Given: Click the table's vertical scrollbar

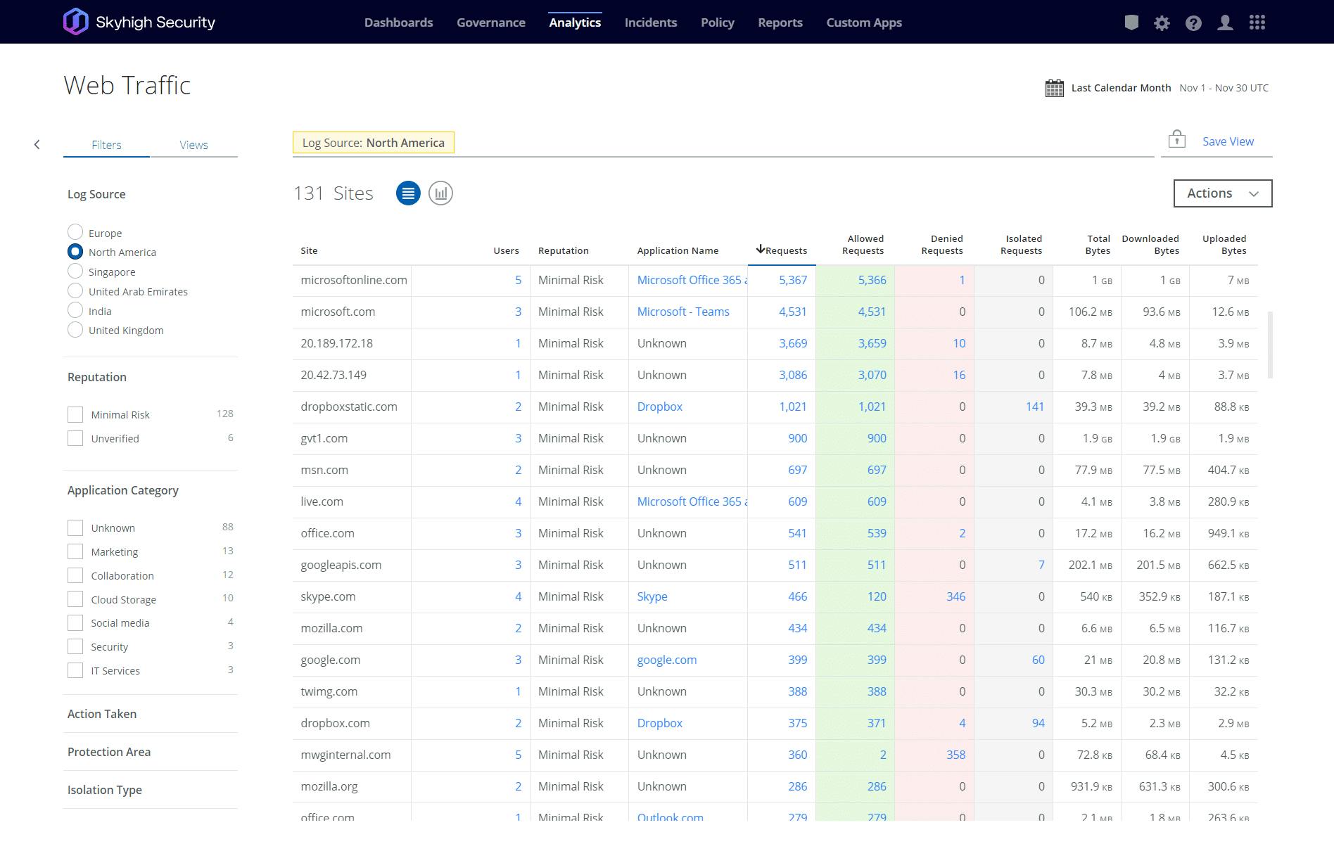Looking at the screenshot, I should (x=1270, y=345).
